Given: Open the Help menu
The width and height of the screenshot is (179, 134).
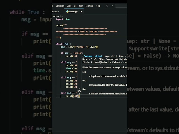Looking at the screenshot, I should (x=98, y=6).
